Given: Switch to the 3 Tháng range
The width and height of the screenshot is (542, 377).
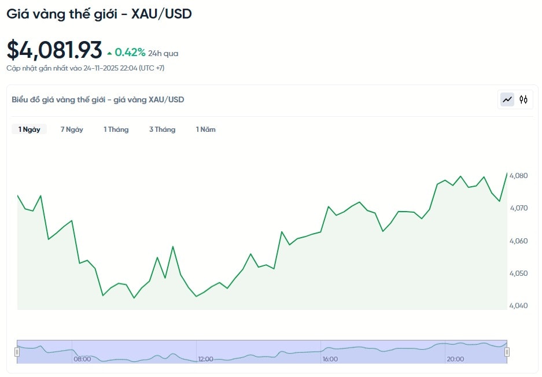Looking at the screenshot, I should [x=162, y=130].
